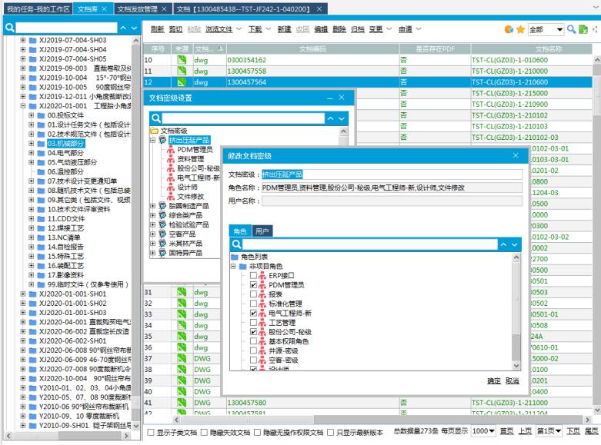The height and width of the screenshot is (445, 601).
Task: Click search icon in left tree panel
Action: [10, 27]
